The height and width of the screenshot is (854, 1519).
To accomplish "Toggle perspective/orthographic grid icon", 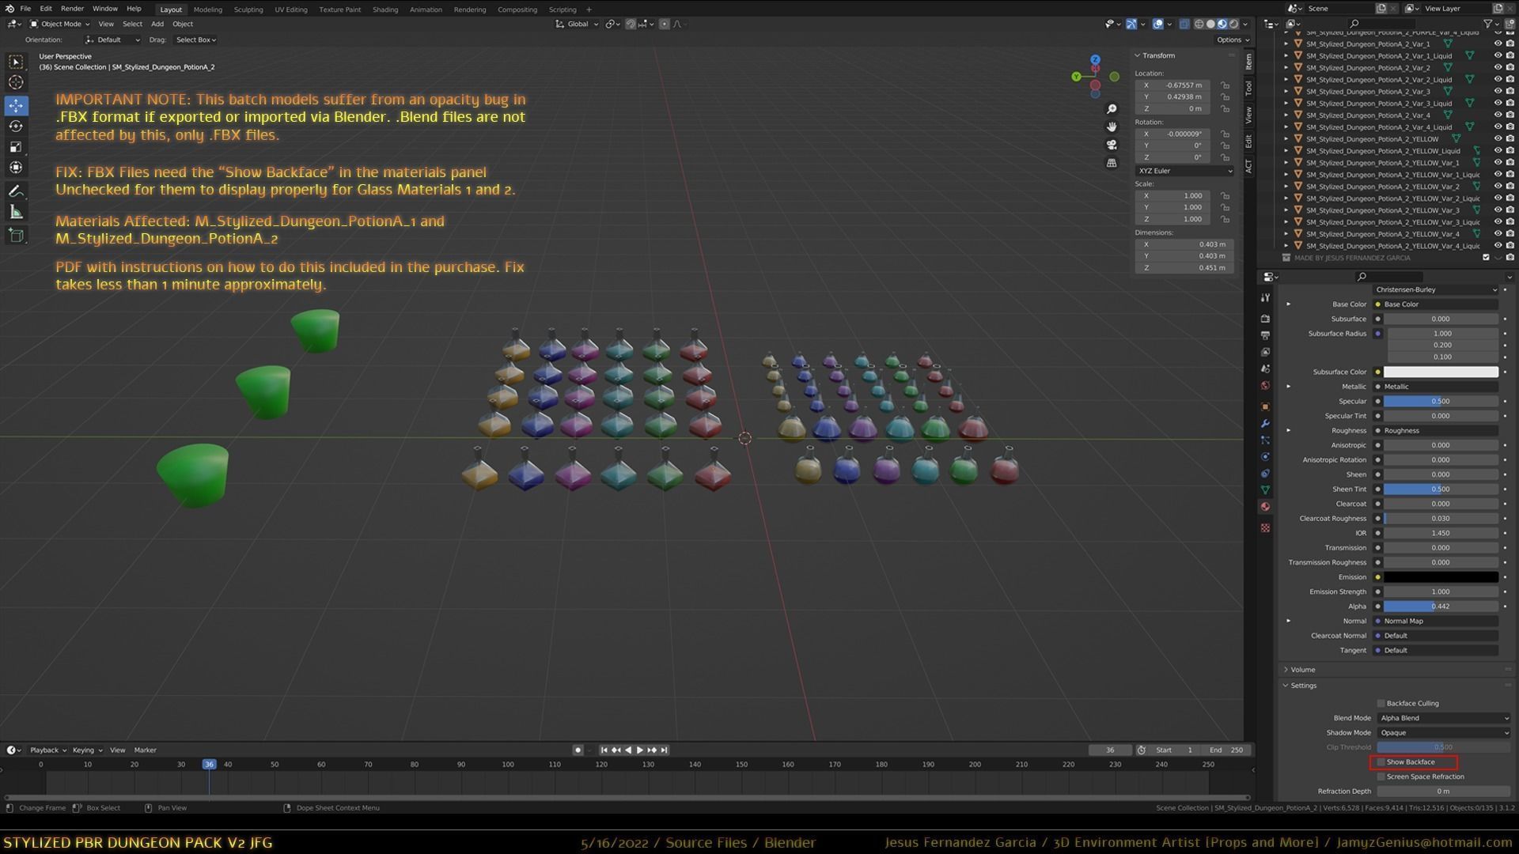I will point(1112,163).
